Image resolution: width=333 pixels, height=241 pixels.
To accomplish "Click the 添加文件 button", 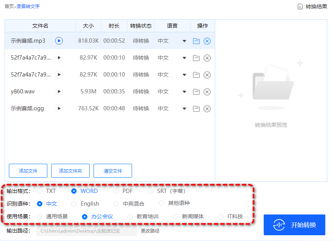I will pos(28,171).
